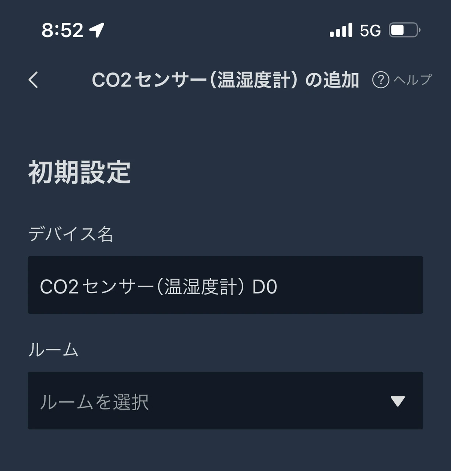
Task: Tap the help question mark icon
Action: [x=381, y=80]
